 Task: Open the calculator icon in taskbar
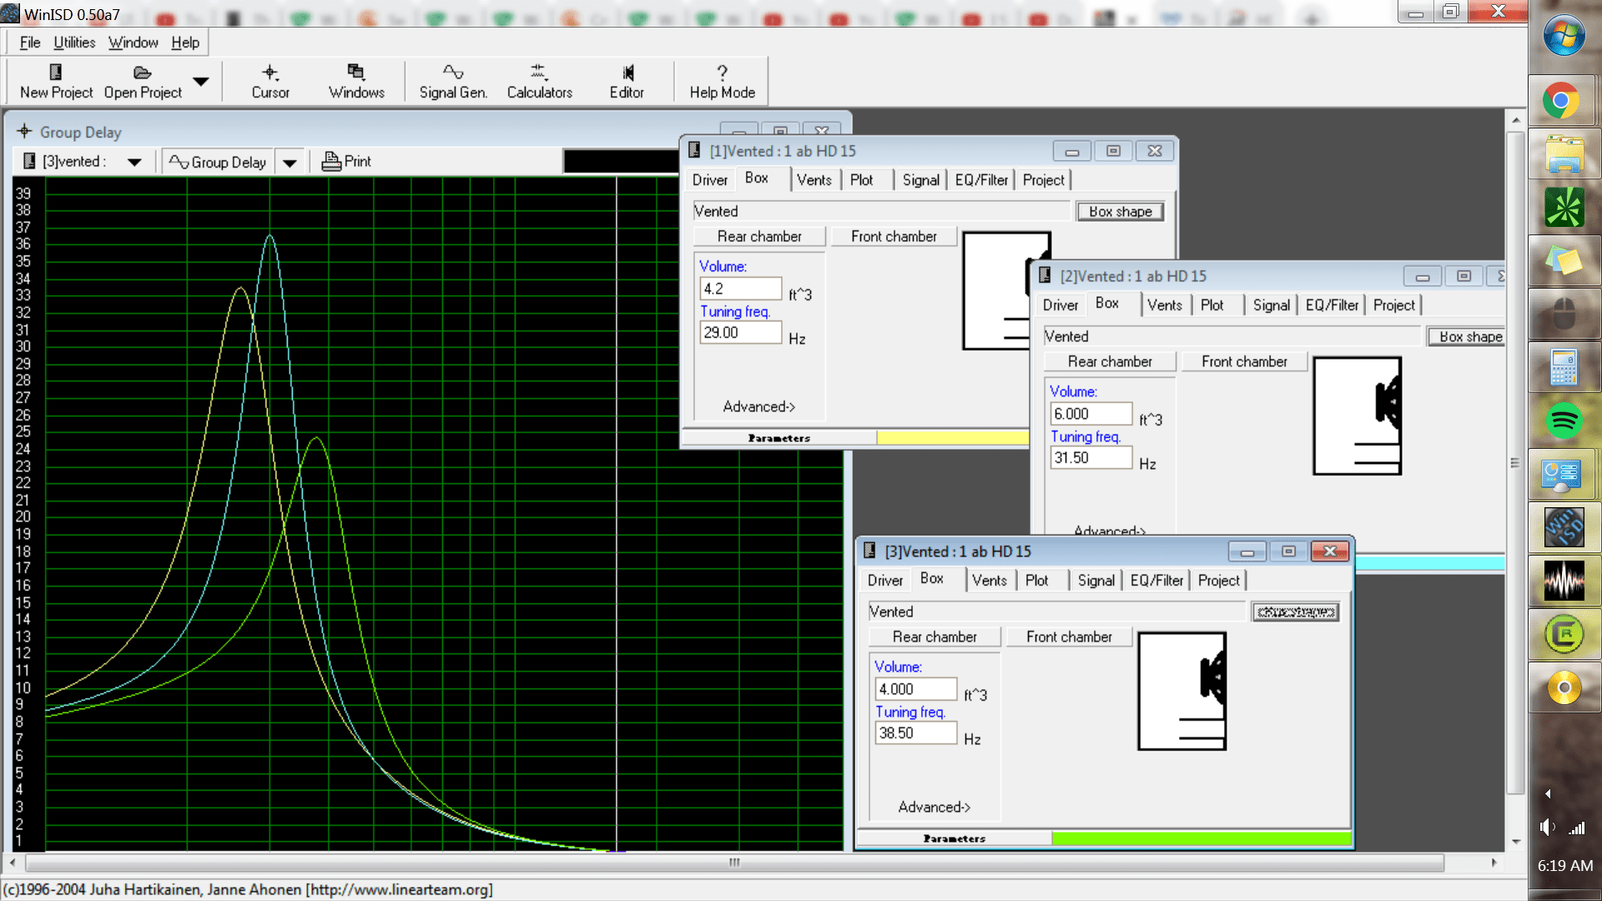(x=1564, y=367)
